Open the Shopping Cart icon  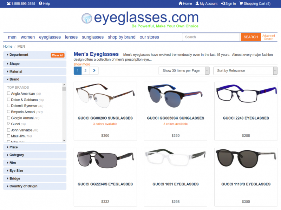tap(241, 4)
